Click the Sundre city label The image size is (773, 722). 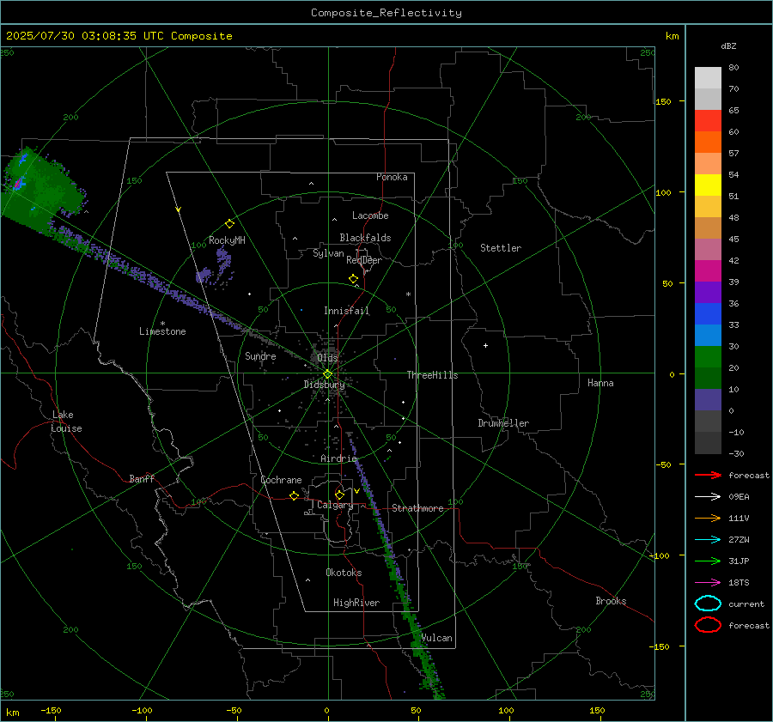pyautogui.click(x=260, y=355)
